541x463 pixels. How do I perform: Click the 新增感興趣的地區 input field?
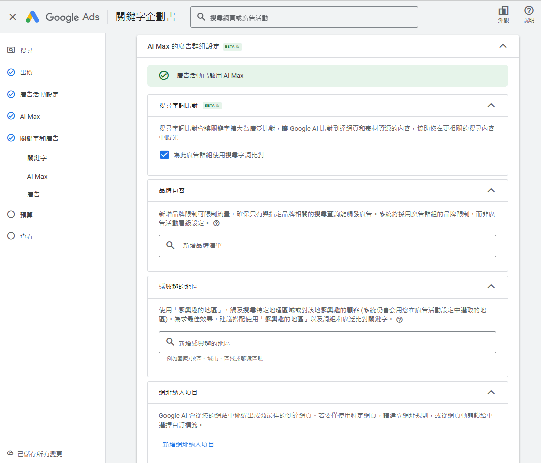pos(327,342)
